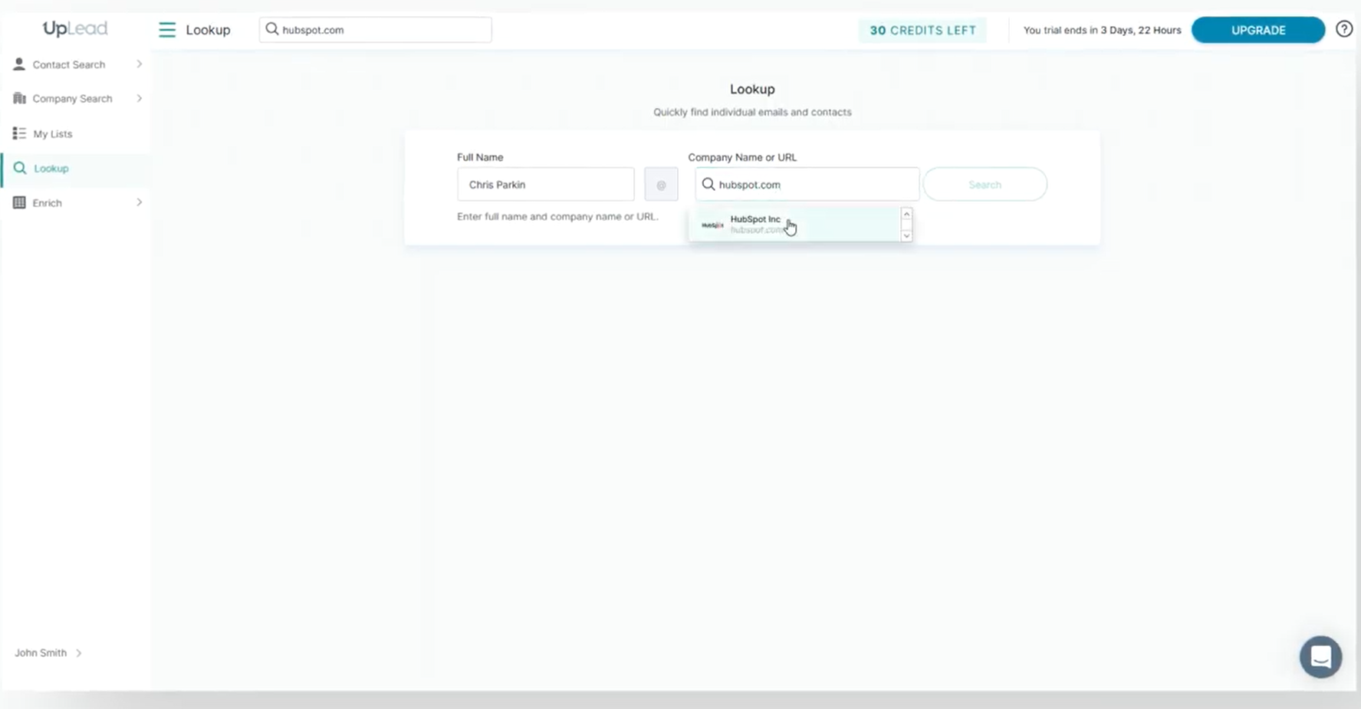This screenshot has height=709, width=1361.
Task: Click the top bar hubspot.com search field
Action: point(376,30)
